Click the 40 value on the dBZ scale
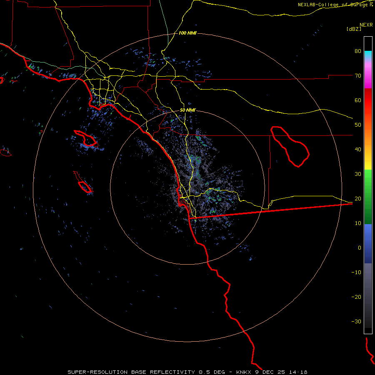The width and height of the screenshot is (375, 375). (x=358, y=150)
